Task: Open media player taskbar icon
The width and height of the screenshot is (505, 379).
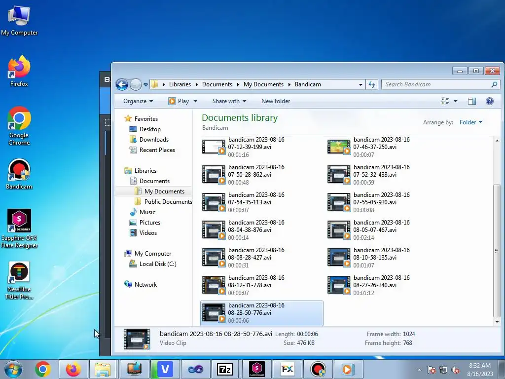Action: [x=348, y=369]
